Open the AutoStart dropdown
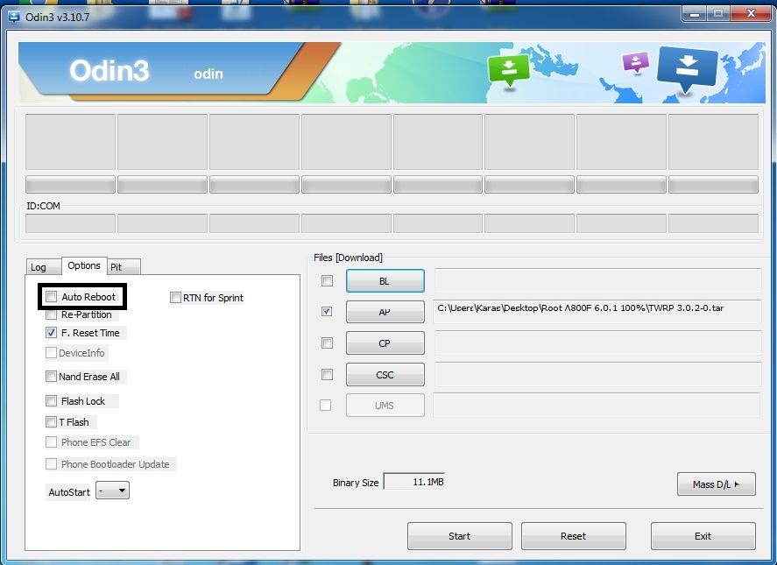This screenshot has height=565, width=777. pyautogui.click(x=112, y=491)
